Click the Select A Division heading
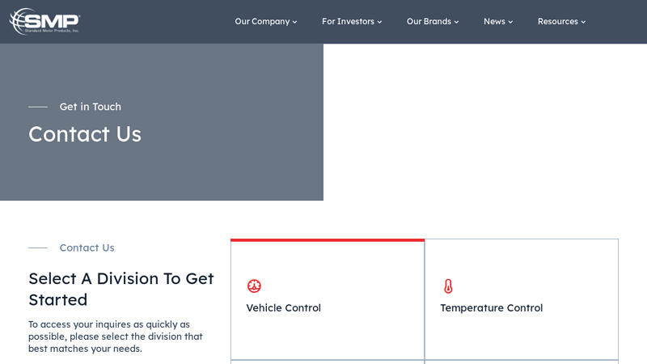This screenshot has height=364, width=647. click(x=121, y=289)
